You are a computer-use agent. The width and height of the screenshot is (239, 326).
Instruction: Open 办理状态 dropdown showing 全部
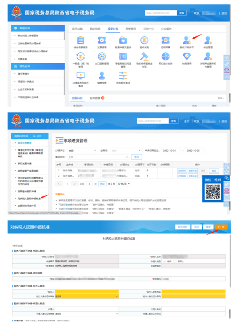82,150
